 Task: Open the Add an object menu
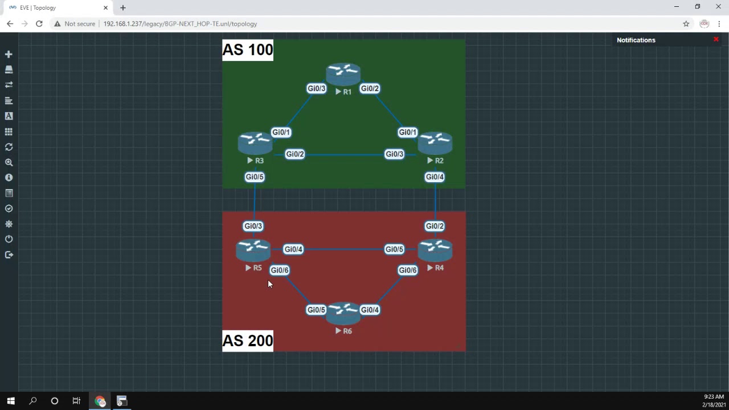pos(9,54)
